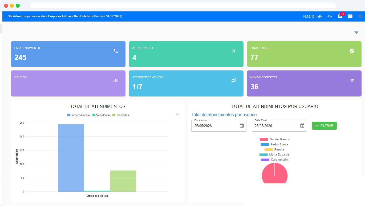This screenshot has height=210, width=365.
Task: Click the welcome text 'Olá Admin'
Action: pyautogui.click(x=15, y=16)
